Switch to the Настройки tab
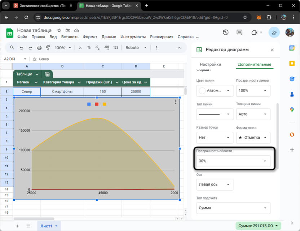 point(210,64)
